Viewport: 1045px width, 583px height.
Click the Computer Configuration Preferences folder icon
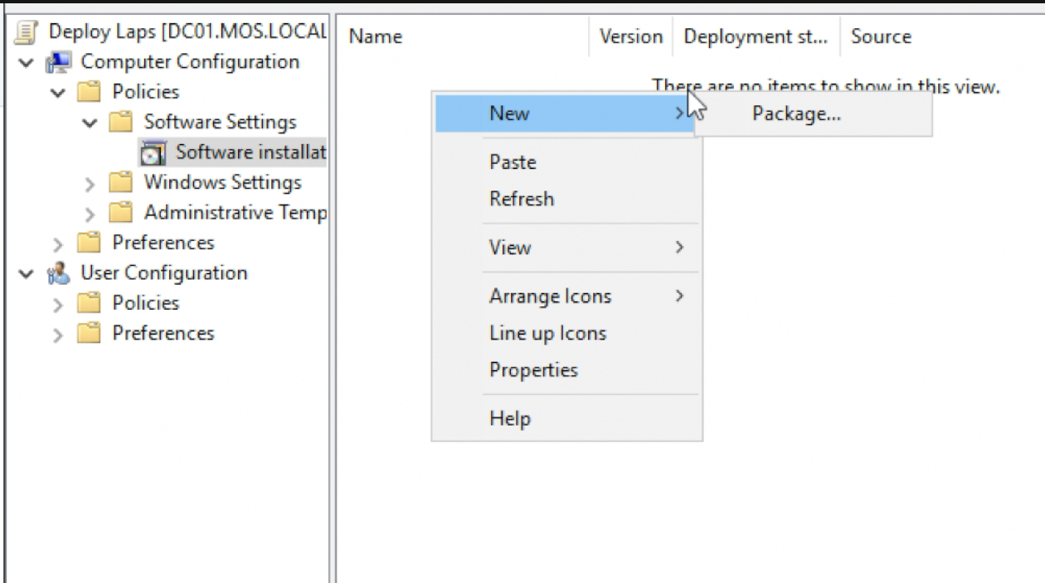click(x=90, y=243)
